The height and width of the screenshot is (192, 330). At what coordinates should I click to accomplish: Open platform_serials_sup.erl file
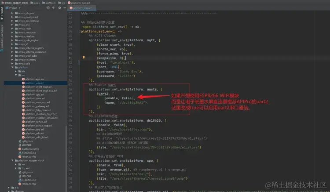pyautogui.click(x=39, y=126)
